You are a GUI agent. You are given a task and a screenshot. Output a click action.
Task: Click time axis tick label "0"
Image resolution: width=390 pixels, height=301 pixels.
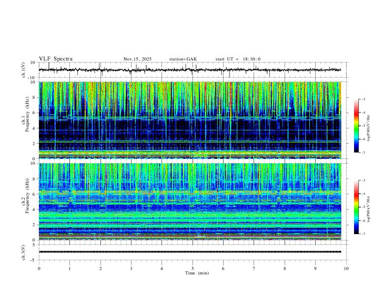click(x=39, y=269)
